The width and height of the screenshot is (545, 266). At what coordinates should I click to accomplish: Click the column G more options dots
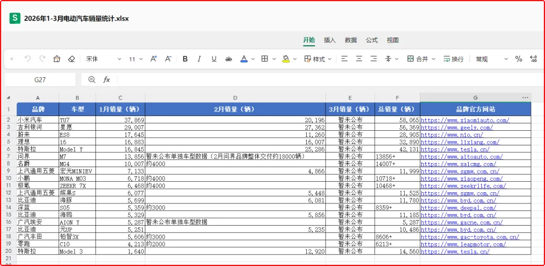pos(525,98)
